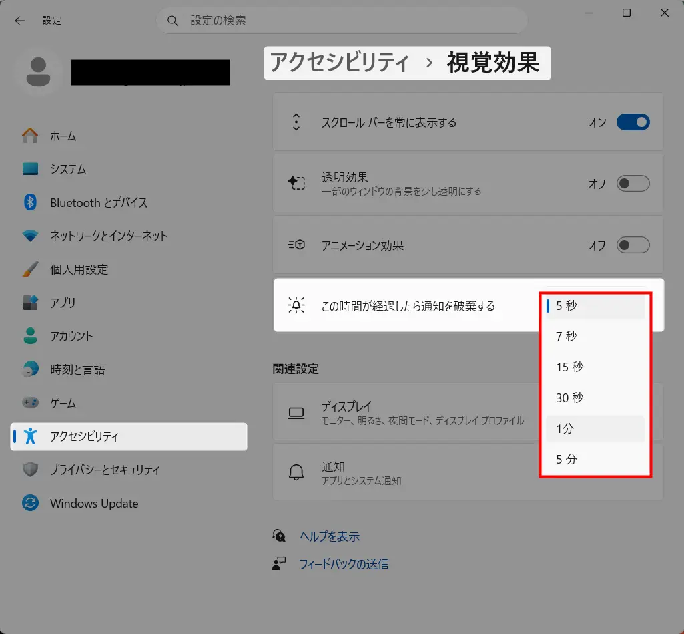
Task: Click the network Wi-Fi icon
Action: tap(30, 236)
